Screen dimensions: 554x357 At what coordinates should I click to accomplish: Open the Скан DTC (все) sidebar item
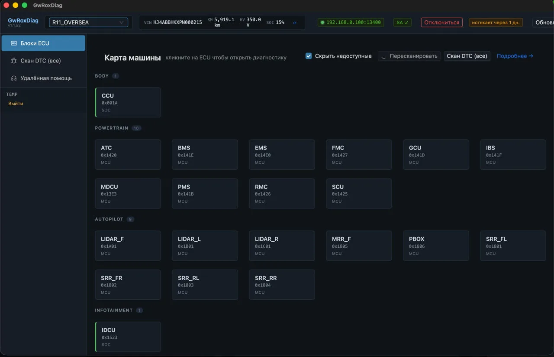click(x=43, y=61)
